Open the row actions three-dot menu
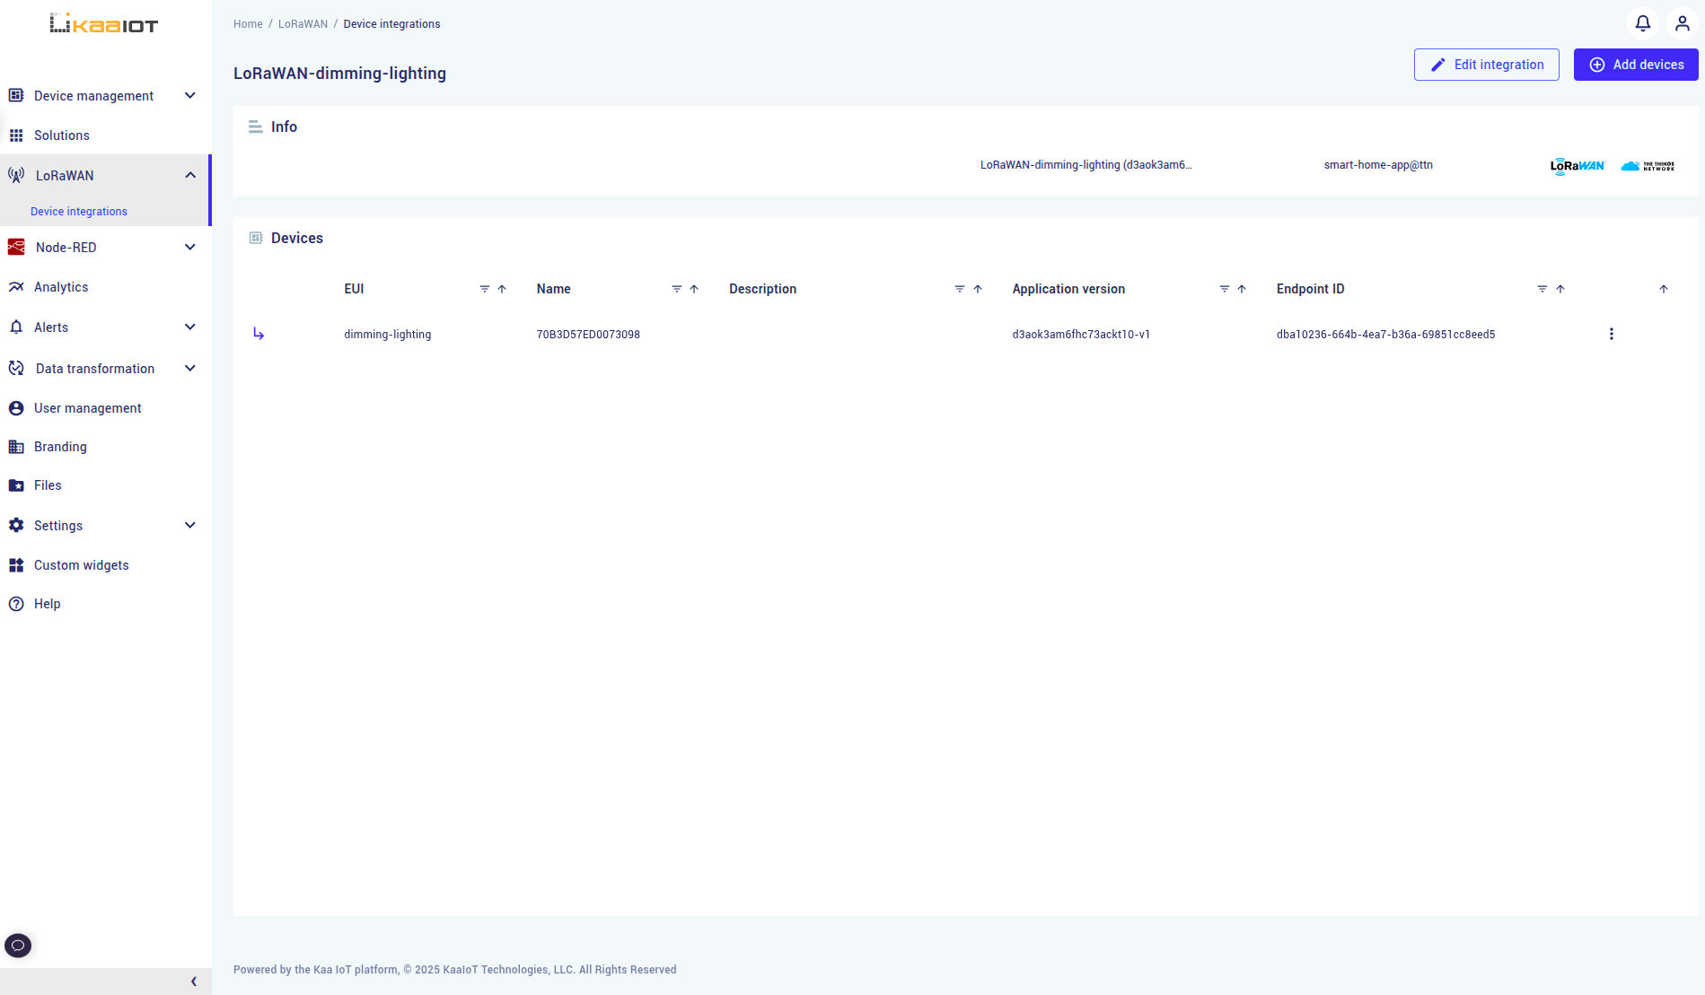 tap(1612, 333)
